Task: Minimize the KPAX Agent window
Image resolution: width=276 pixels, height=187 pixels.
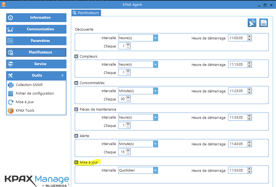Action: point(259,5)
